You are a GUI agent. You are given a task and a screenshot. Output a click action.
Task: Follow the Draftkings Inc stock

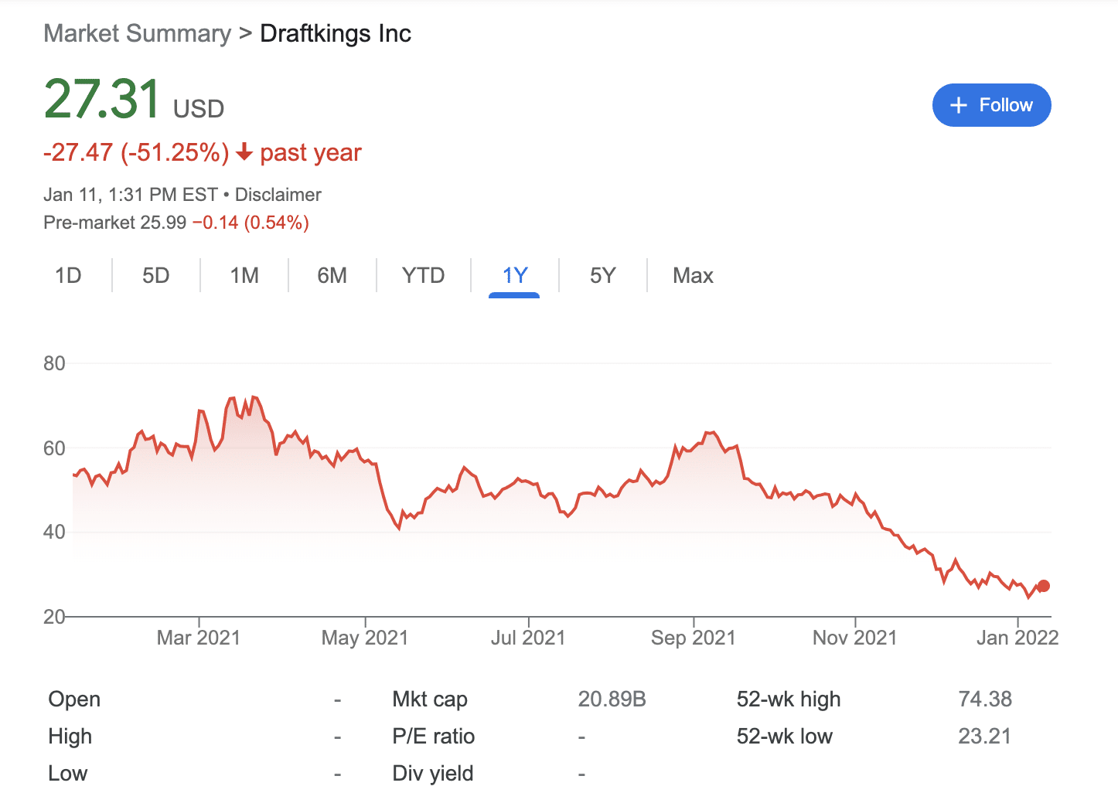click(992, 105)
